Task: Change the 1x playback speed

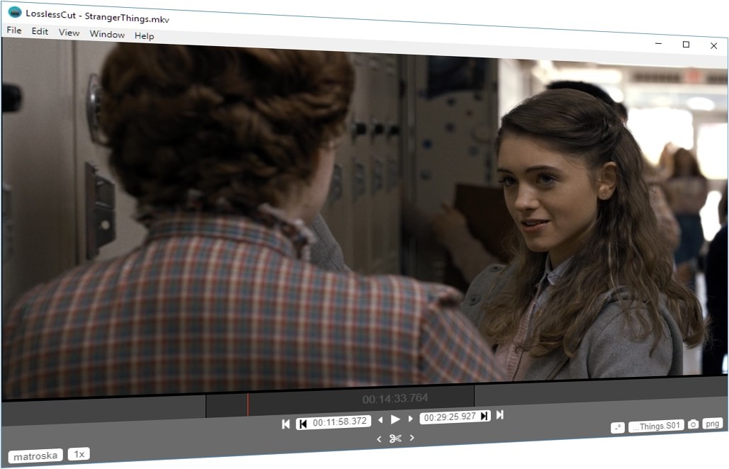Action: pos(79,454)
